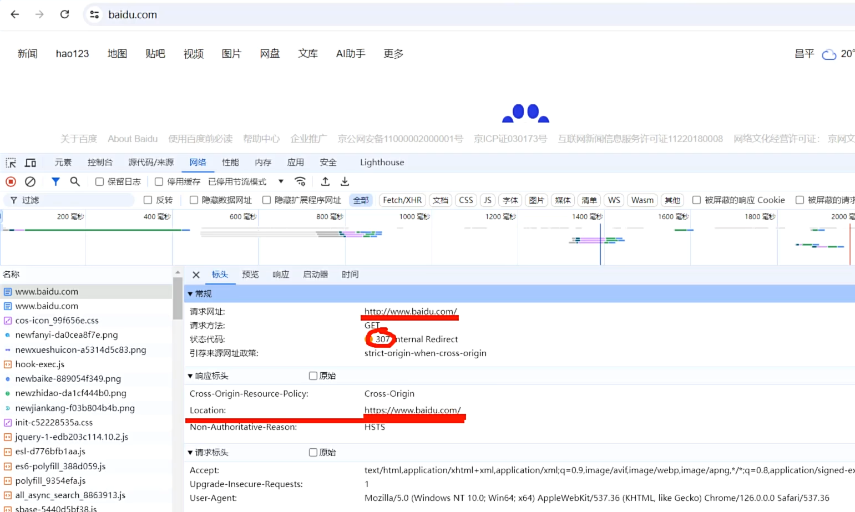Viewport: 855px width, 512px height.
Task: Filter requests by Fetch/XHR
Action: (402, 200)
